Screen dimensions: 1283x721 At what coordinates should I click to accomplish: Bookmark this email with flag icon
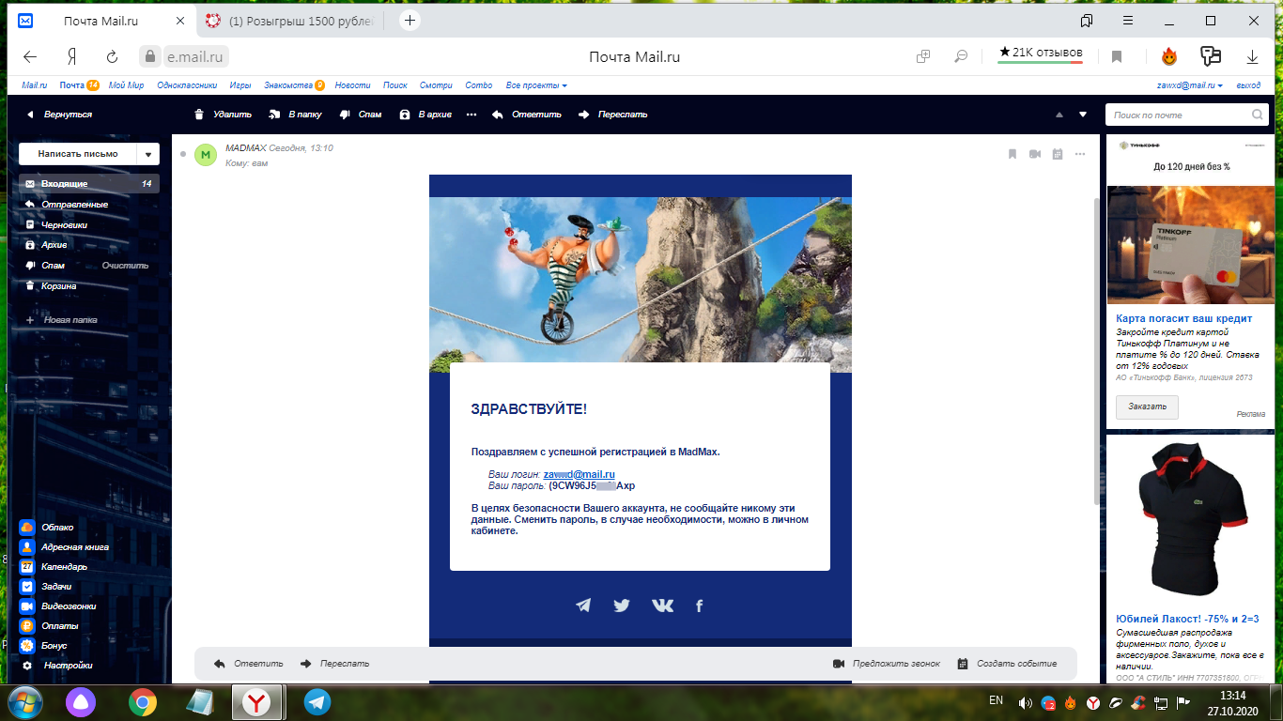click(x=1012, y=154)
